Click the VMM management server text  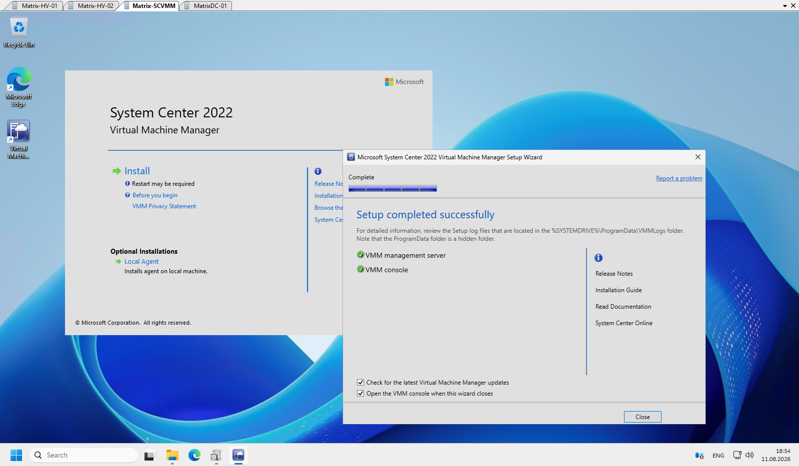(405, 255)
